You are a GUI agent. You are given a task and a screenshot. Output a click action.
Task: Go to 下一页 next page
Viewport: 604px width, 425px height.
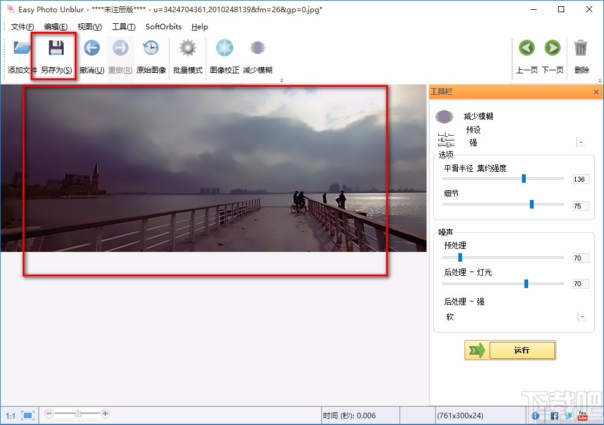553,48
